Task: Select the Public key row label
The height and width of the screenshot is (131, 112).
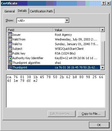Action: 19,53
